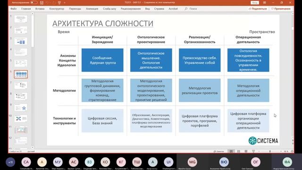Click the 'Методология операционной деятельности' box
This screenshot has width=302, height=170.
pyautogui.click(x=248, y=90)
